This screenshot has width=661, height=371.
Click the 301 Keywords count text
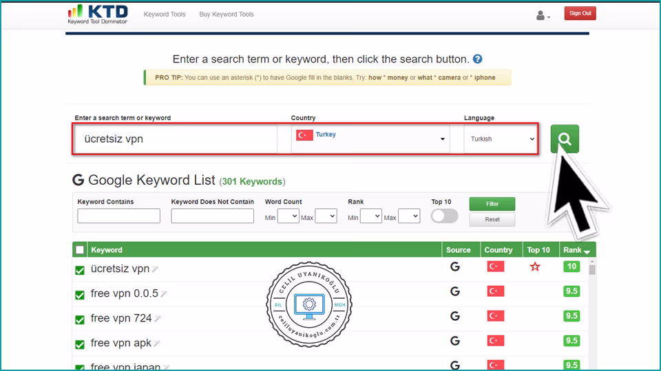click(252, 181)
